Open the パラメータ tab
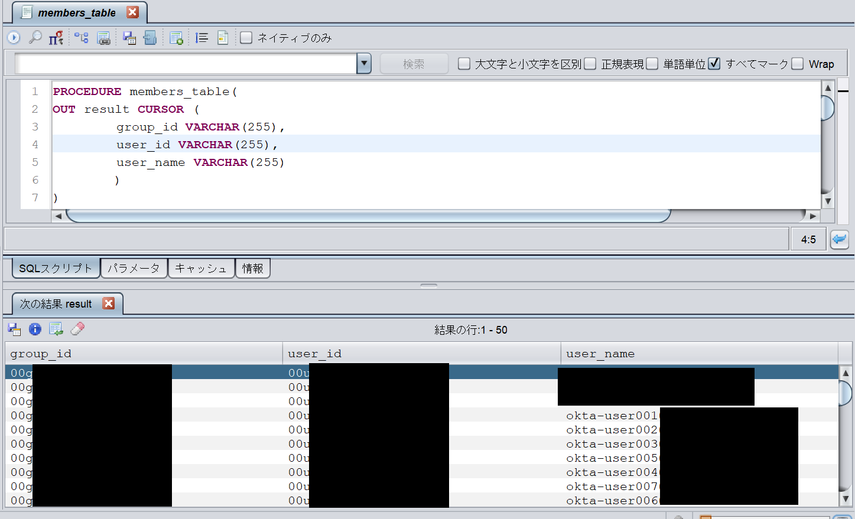 tap(134, 268)
